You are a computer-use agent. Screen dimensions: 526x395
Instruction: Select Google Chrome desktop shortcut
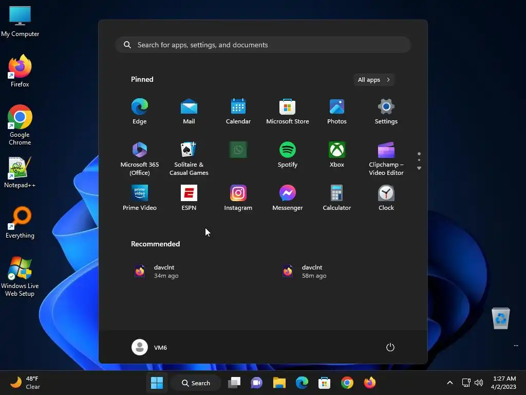tap(20, 125)
